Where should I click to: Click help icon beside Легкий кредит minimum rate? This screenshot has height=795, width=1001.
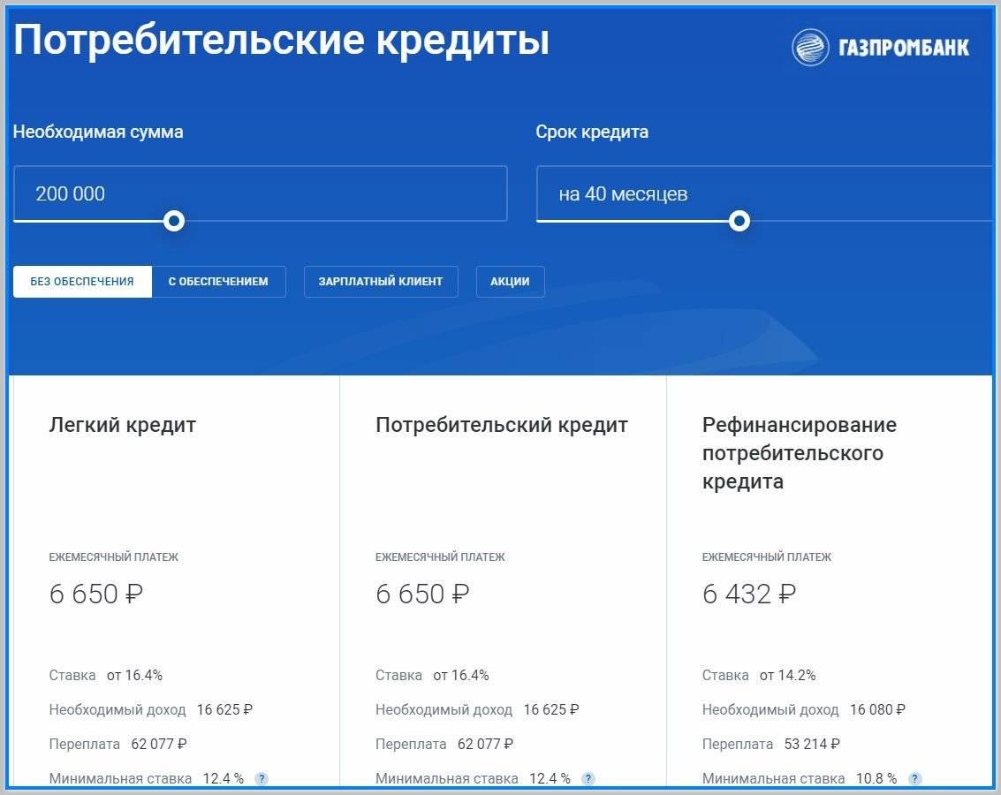[262, 778]
